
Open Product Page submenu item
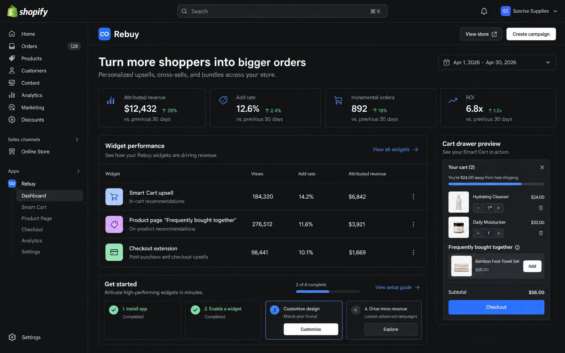[x=36, y=218]
